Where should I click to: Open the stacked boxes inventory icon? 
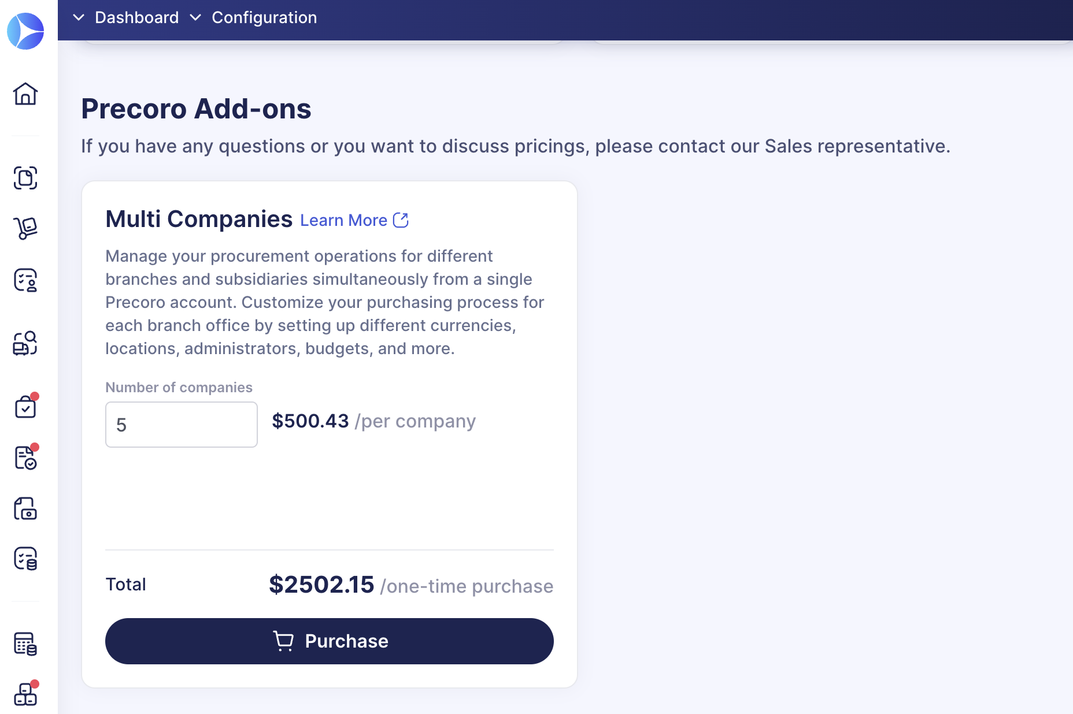pos(25,694)
